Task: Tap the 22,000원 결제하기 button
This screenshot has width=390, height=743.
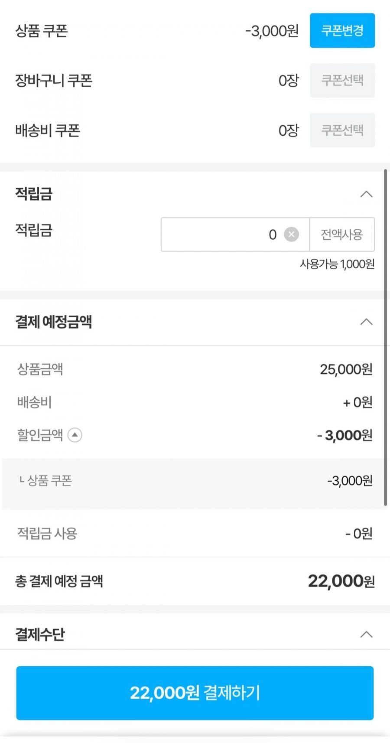Action: pos(195,693)
